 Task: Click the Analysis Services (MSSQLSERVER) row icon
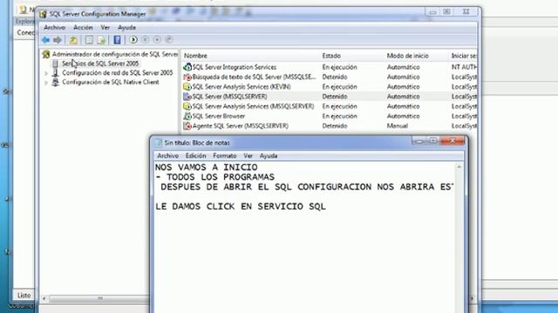point(187,106)
